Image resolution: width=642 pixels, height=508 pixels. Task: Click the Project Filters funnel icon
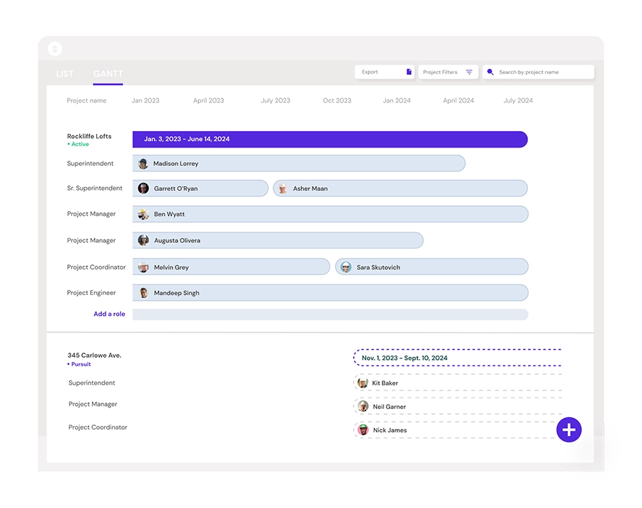pyautogui.click(x=469, y=72)
